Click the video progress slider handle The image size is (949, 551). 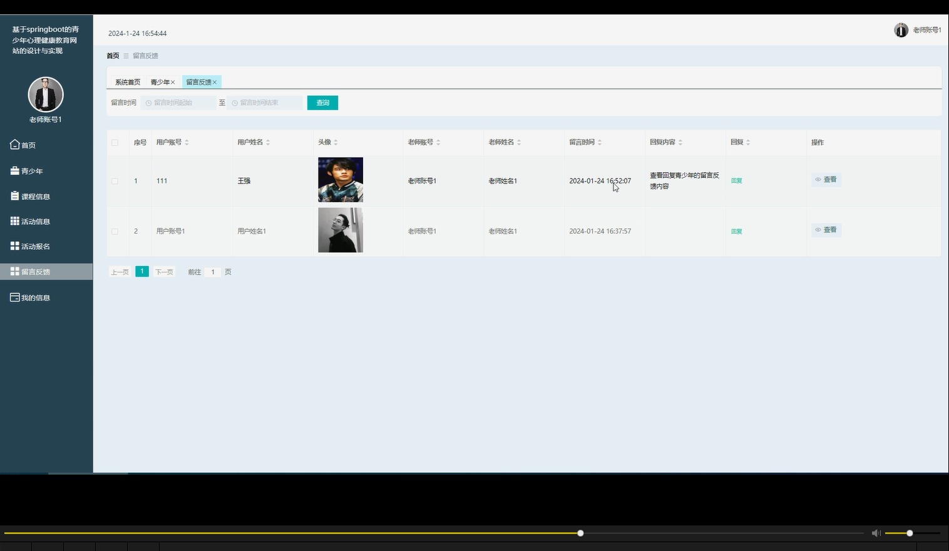click(x=580, y=533)
